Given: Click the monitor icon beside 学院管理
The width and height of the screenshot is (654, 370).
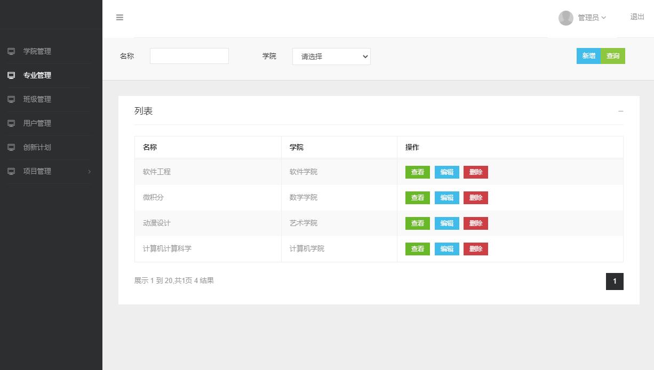Looking at the screenshot, I should (10, 51).
